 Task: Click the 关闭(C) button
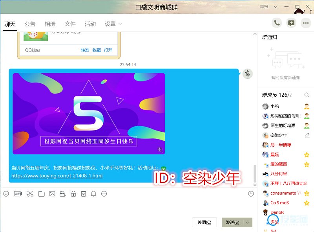(x=204, y=223)
